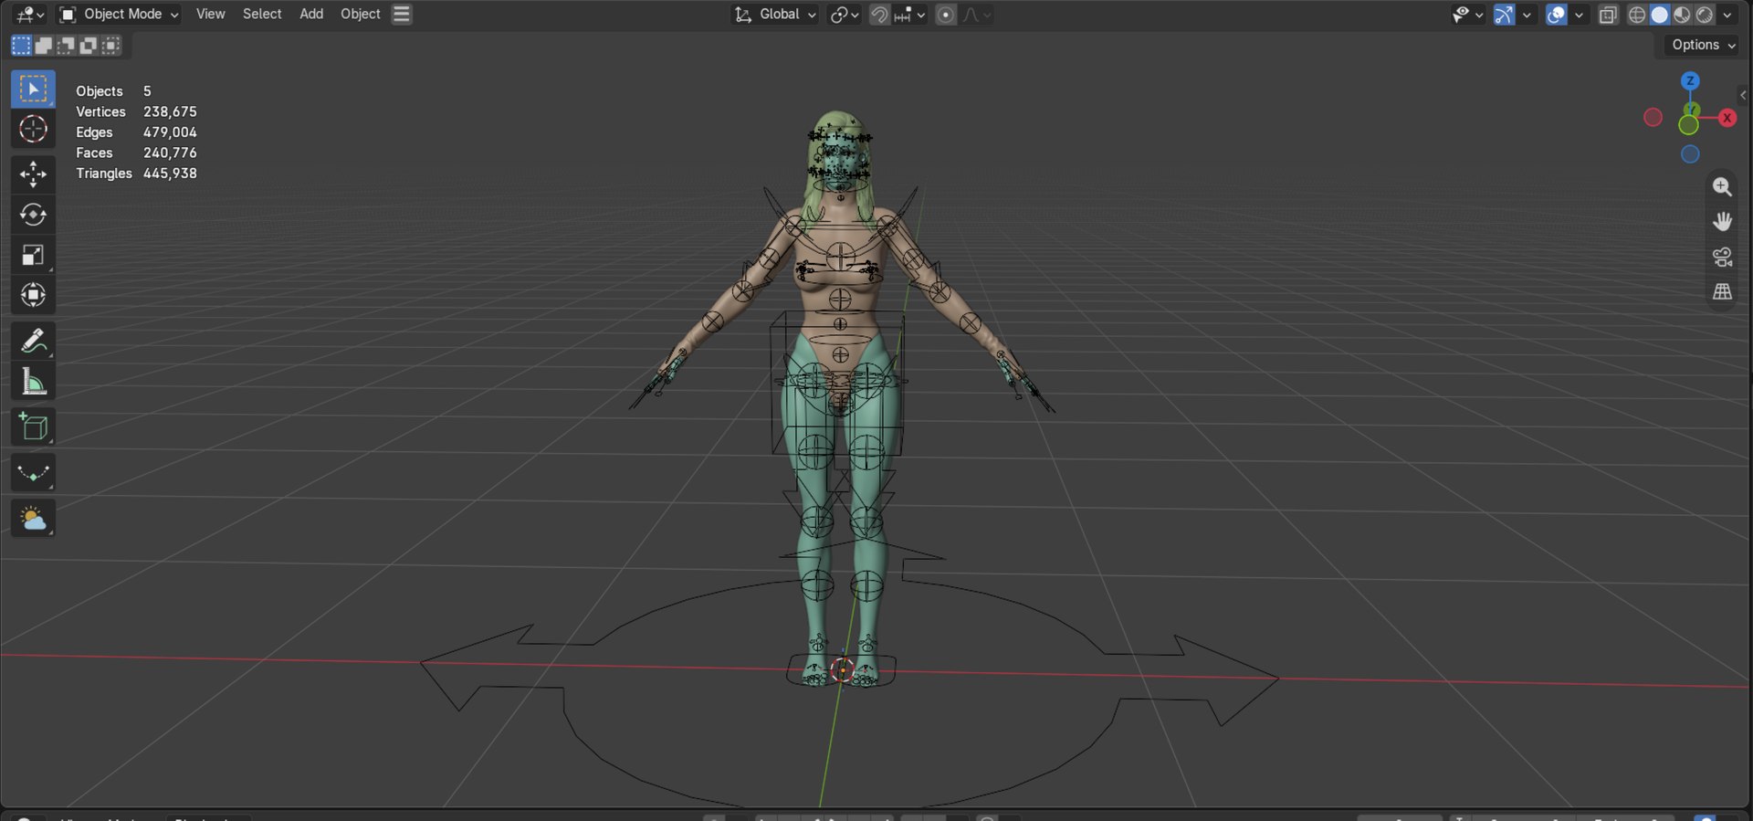Open the View menu
This screenshot has width=1753, height=821.
210,14
